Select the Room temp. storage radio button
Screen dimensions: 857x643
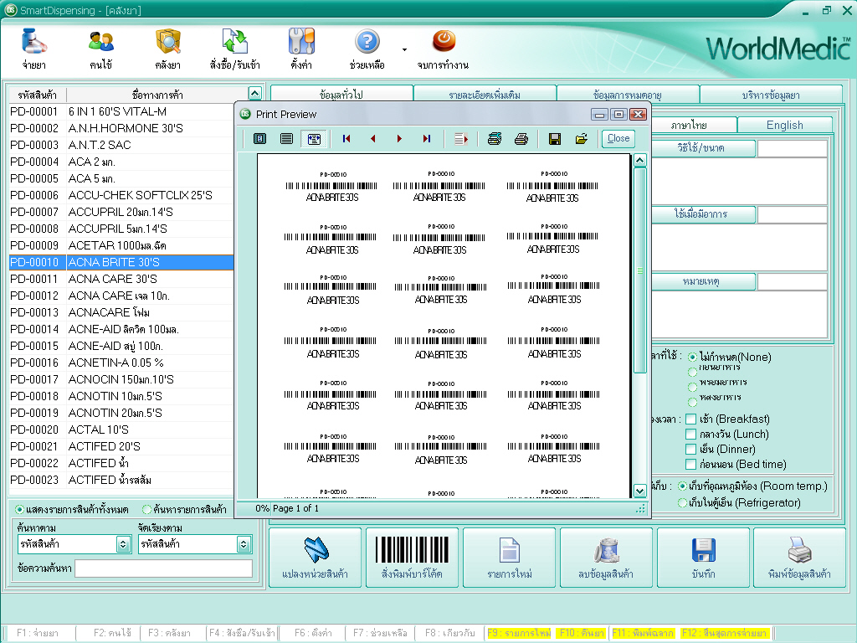click(x=682, y=486)
